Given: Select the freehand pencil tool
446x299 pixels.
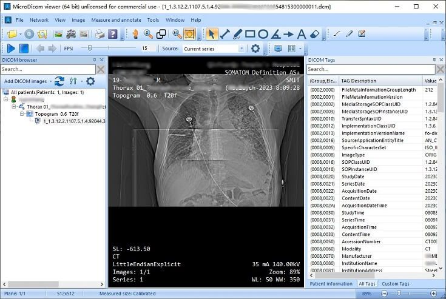Looking at the screenshot, I should click(x=237, y=34).
